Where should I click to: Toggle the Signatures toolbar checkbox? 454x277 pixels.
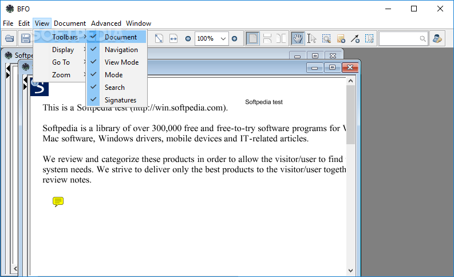click(117, 100)
